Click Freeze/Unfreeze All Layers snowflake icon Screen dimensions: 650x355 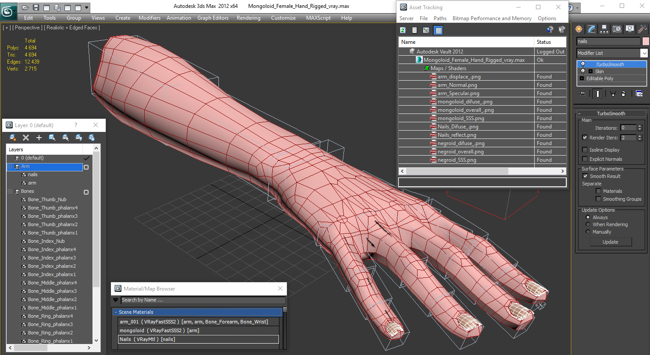tap(92, 138)
